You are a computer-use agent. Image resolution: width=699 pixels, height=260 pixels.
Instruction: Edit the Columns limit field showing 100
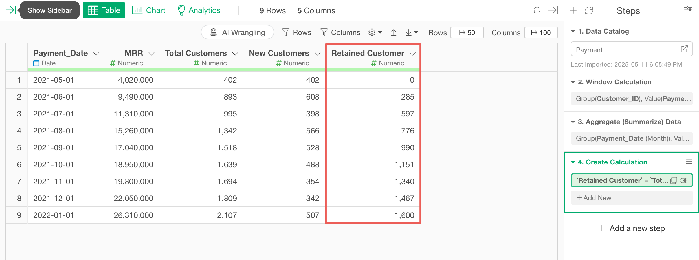(541, 32)
